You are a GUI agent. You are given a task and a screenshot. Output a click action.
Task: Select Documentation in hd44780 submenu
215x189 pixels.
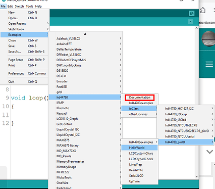point(140,98)
